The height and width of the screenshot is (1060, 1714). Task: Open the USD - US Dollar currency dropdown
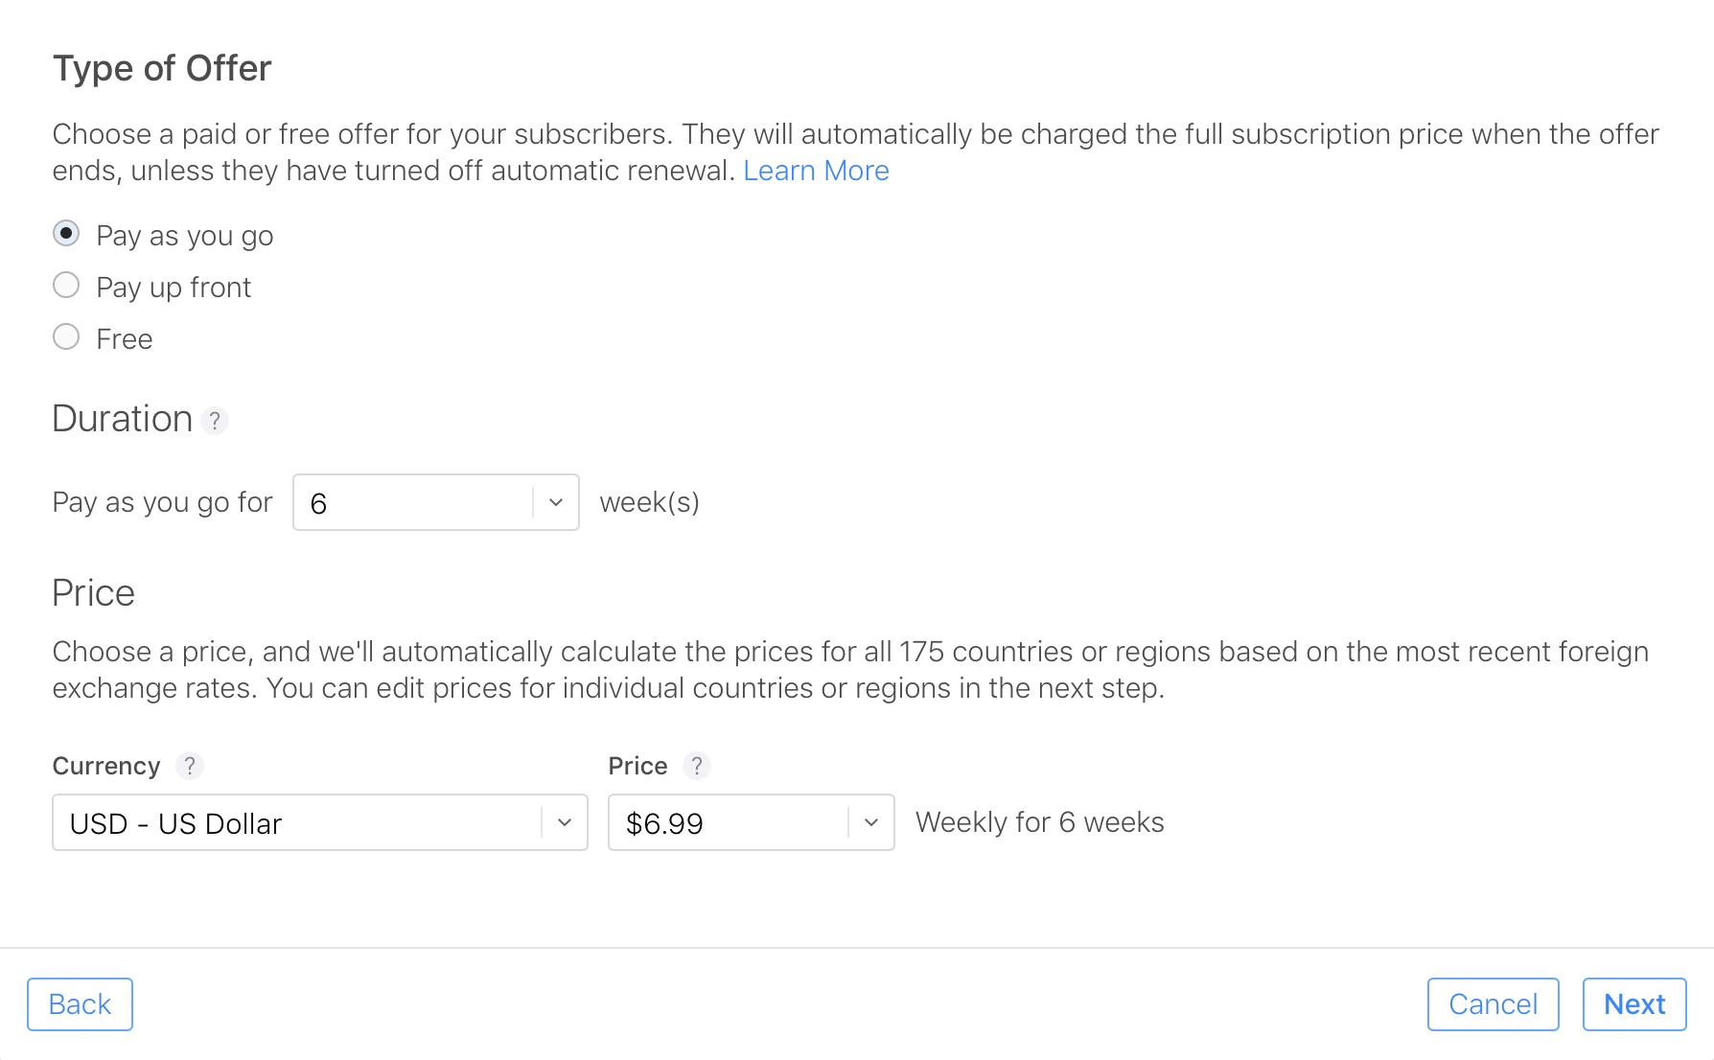[x=320, y=822]
